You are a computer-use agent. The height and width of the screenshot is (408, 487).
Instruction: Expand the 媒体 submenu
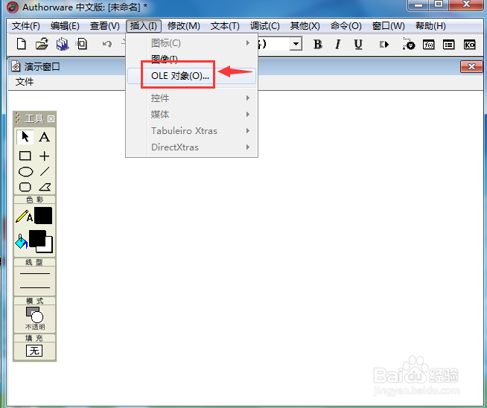(x=191, y=115)
